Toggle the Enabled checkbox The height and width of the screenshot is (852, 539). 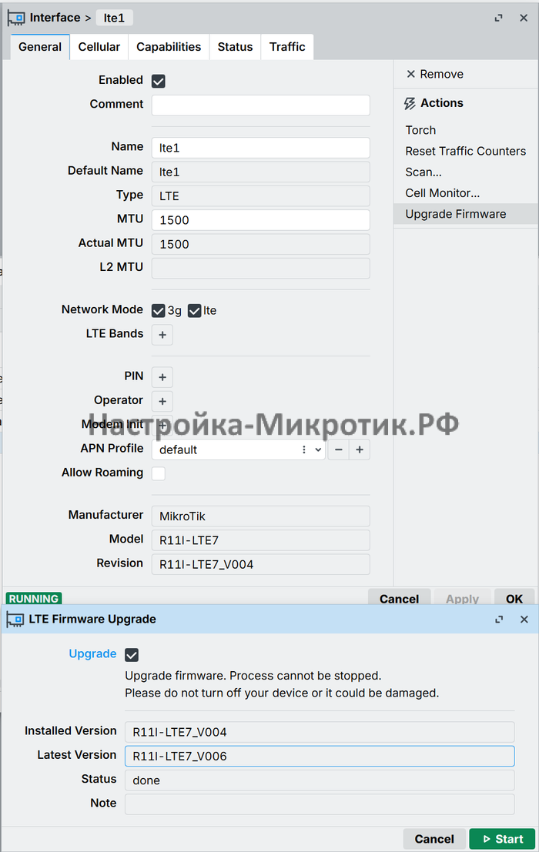[159, 81]
